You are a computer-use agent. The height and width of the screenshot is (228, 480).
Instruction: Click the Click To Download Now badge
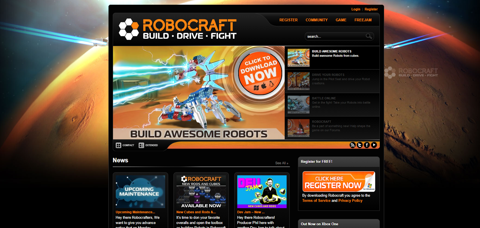click(x=260, y=73)
